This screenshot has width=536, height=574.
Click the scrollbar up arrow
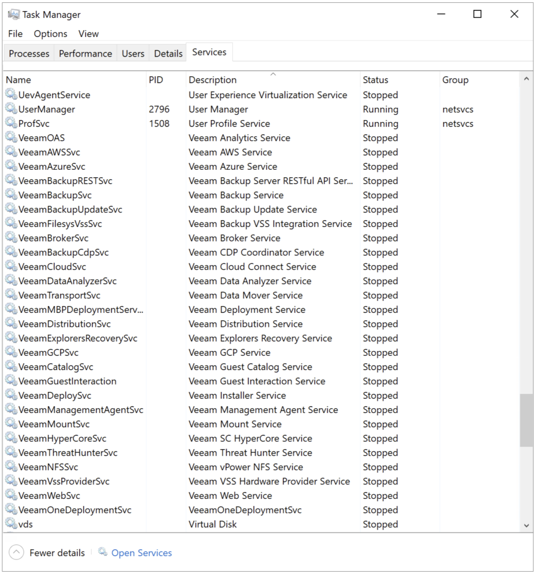point(526,78)
